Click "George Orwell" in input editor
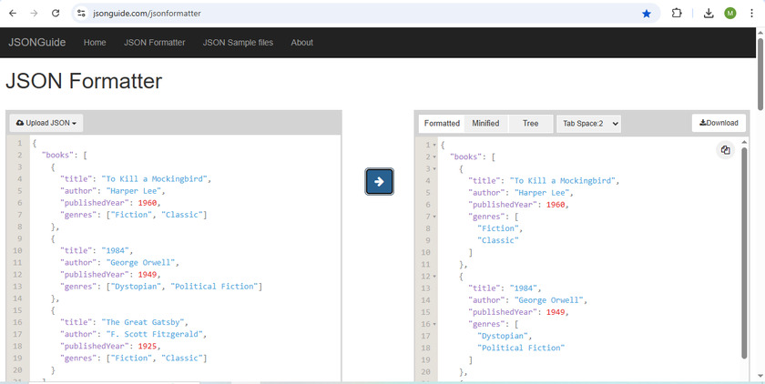 point(140,263)
